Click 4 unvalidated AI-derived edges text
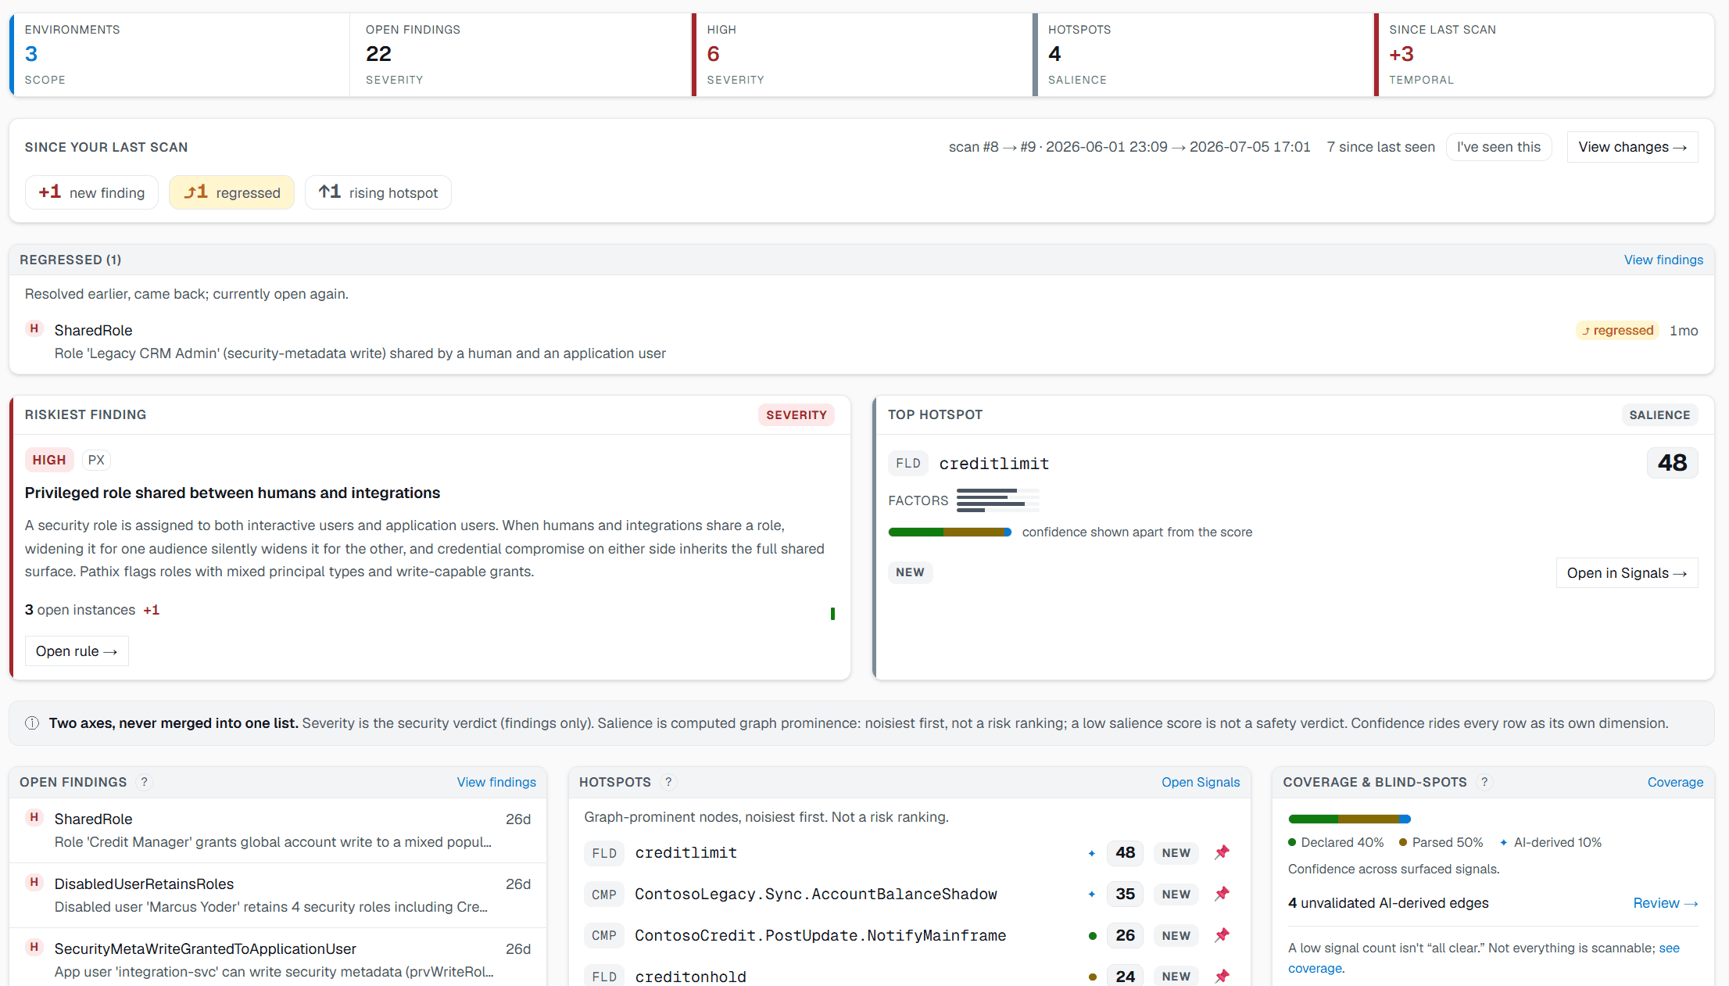The width and height of the screenshot is (1729, 986). pos(1388,903)
